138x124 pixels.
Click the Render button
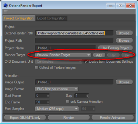69,118
